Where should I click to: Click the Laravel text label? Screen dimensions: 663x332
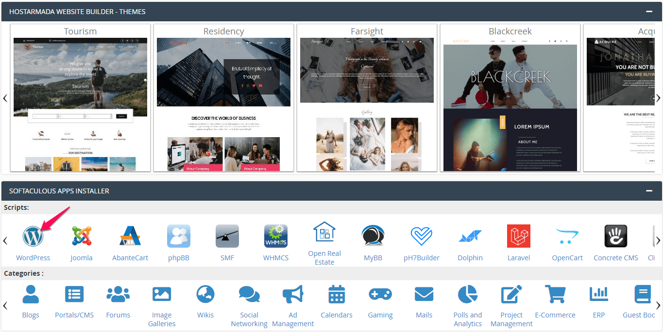point(519,258)
